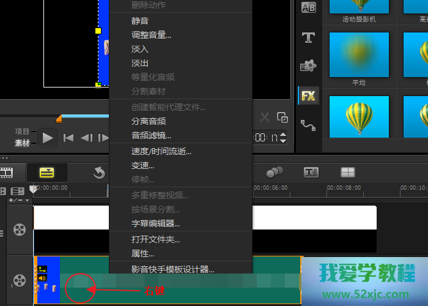Toggle the yellow timeline view button
The width and height of the screenshot is (428, 306).
point(47,173)
